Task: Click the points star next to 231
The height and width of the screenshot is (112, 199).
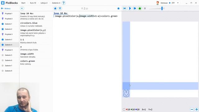Action: pyautogui.click(x=170, y=3)
